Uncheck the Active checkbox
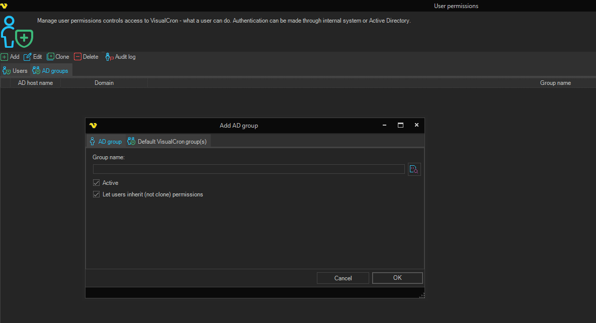Screen dimensions: 596x323 point(97,183)
